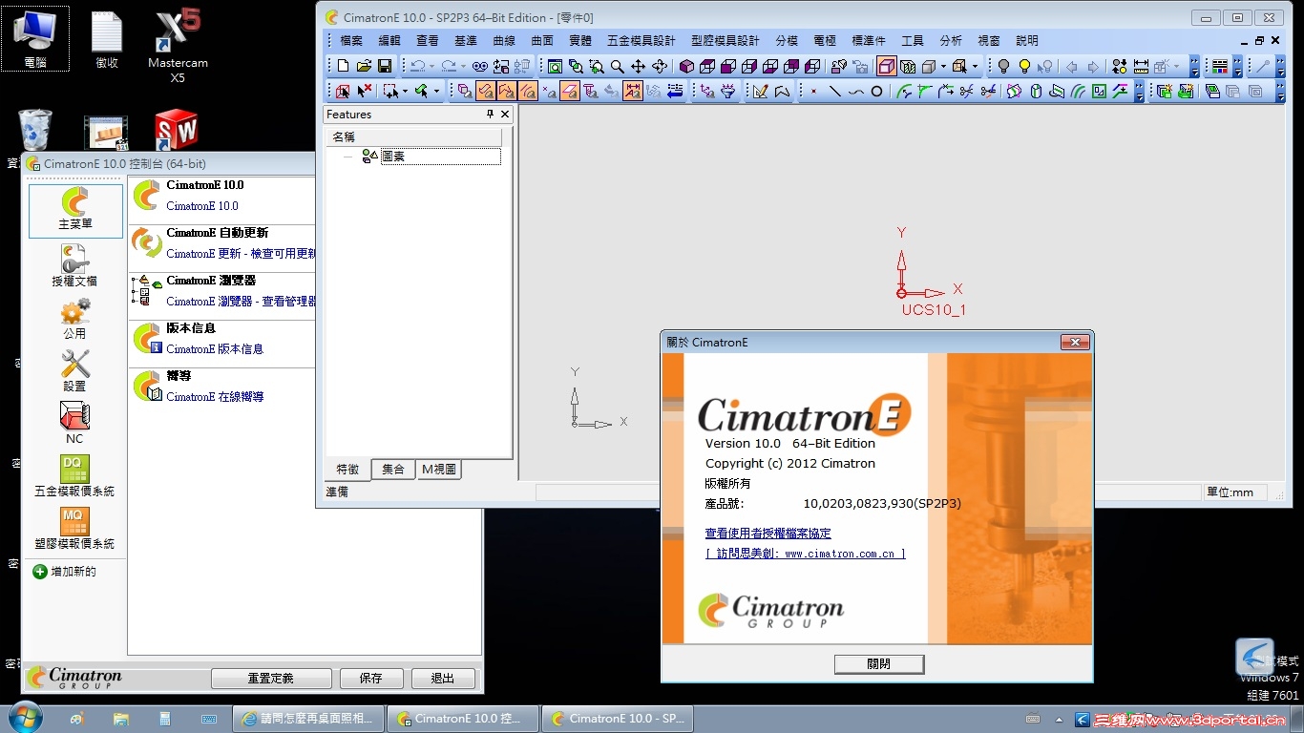Select the Circle drawing tool
The height and width of the screenshot is (733, 1304).
(877, 91)
